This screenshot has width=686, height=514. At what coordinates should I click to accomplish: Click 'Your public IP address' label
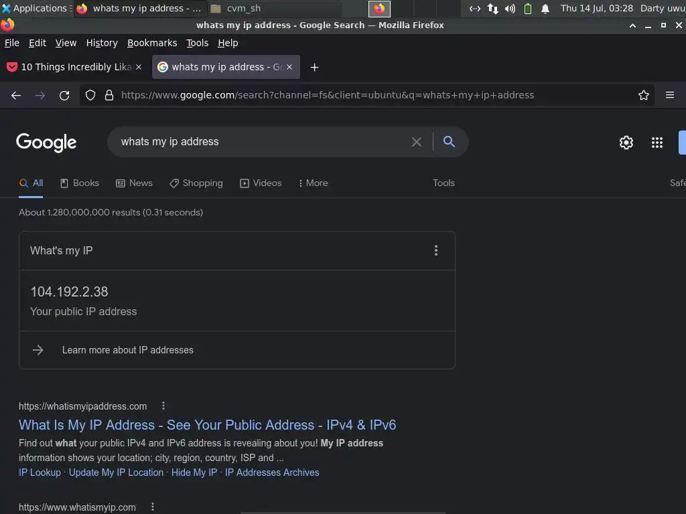coord(84,311)
